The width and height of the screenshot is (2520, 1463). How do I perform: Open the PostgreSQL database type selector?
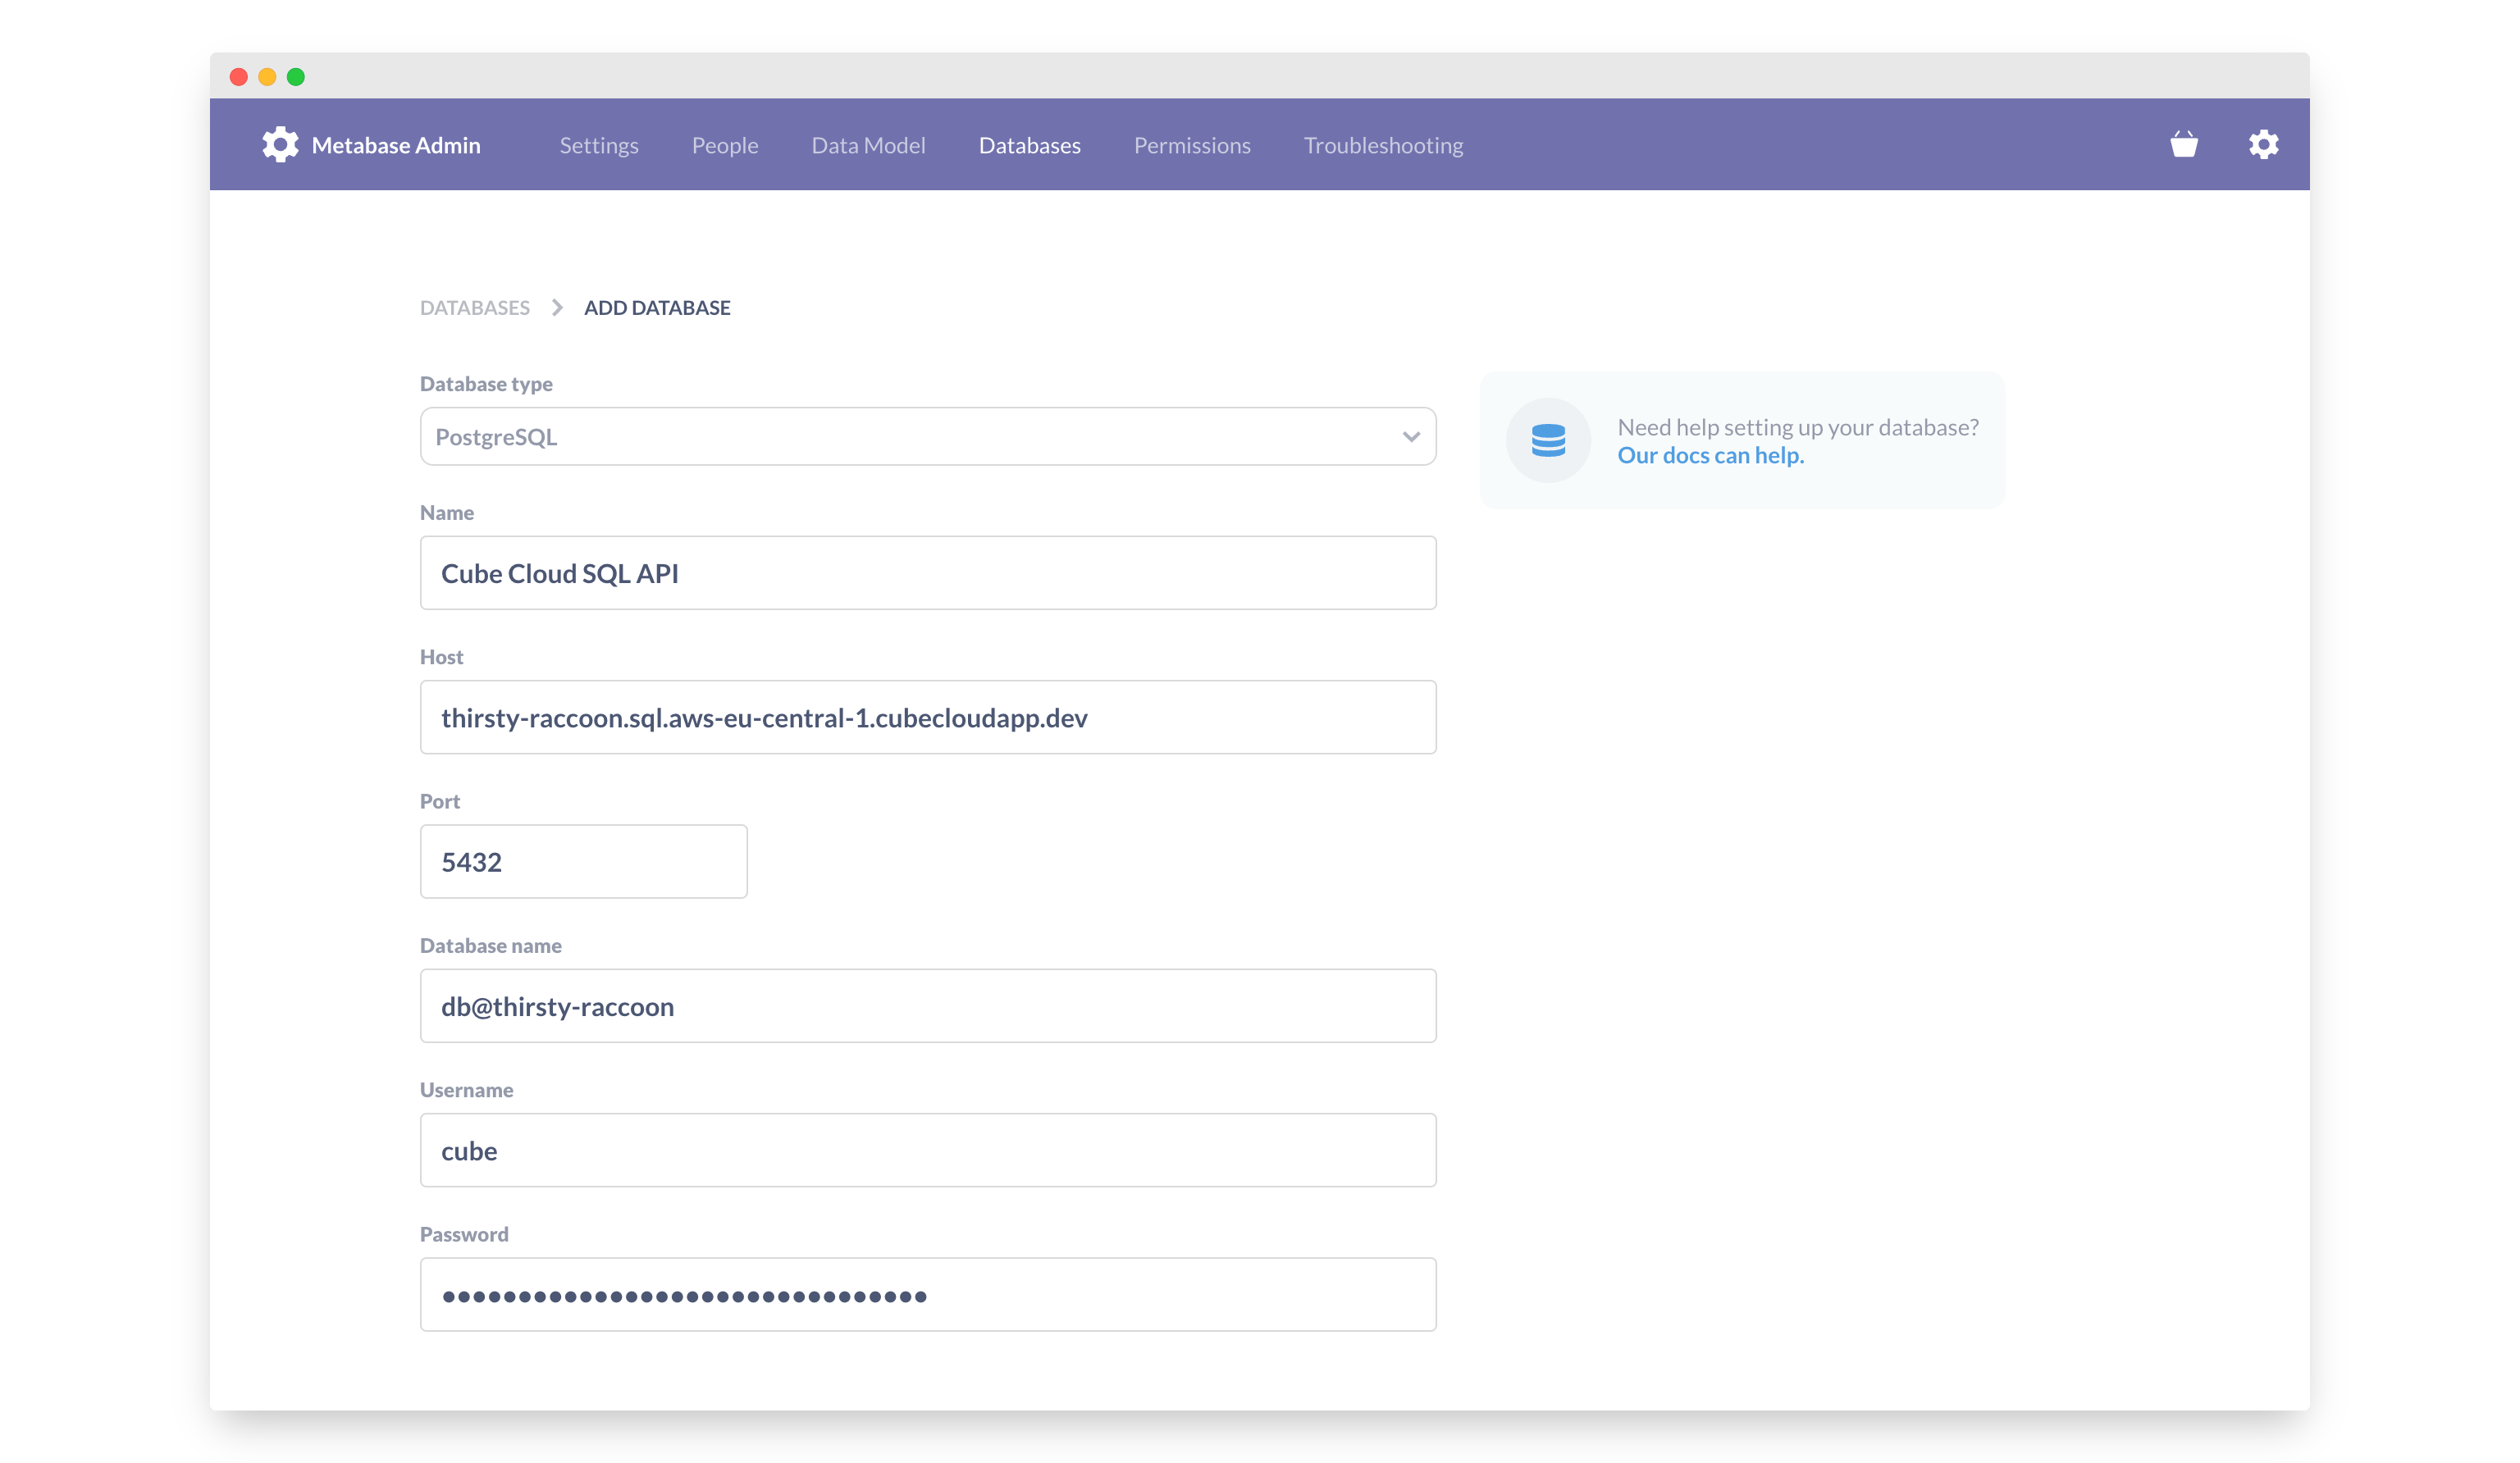pyautogui.click(x=900, y=437)
